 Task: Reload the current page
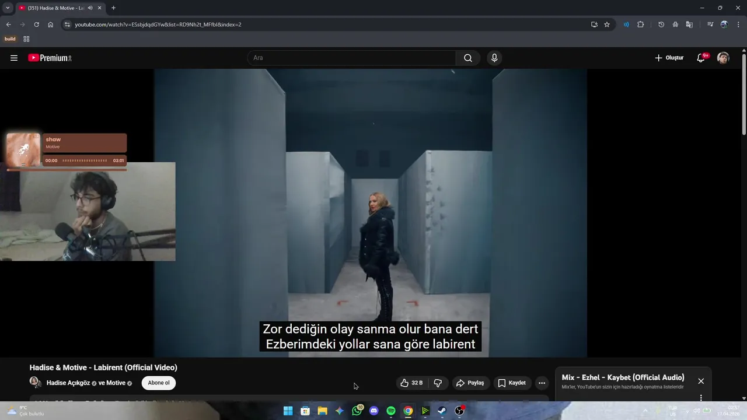point(36,24)
